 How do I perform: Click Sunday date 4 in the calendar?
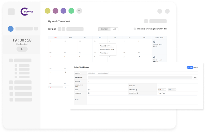[50, 57]
